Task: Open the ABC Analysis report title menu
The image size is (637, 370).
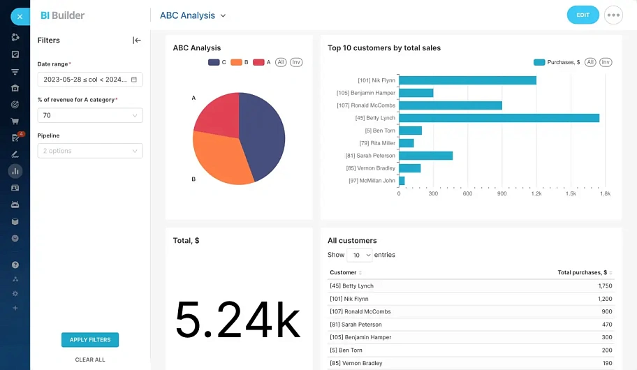Action: pyautogui.click(x=193, y=15)
